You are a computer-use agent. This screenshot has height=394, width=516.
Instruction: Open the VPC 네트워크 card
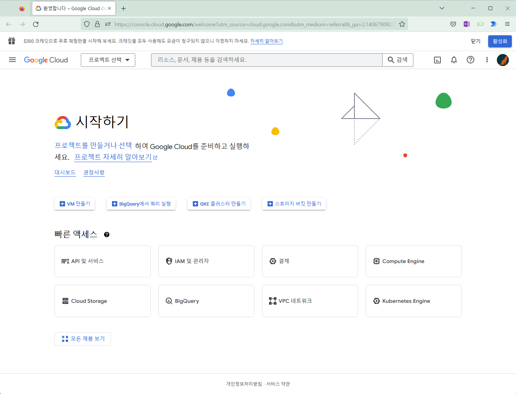click(x=310, y=301)
